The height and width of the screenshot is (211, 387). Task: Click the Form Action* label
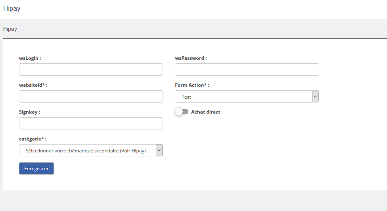click(192, 85)
